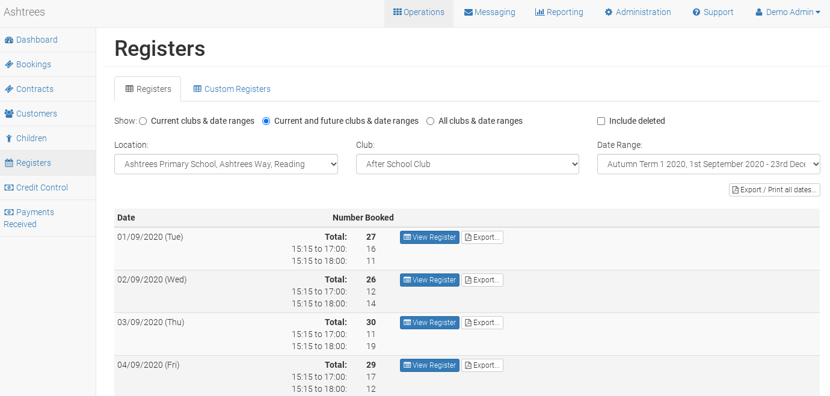Click Export / Print all dates button
This screenshot has width=830, height=396.
click(x=774, y=190)
